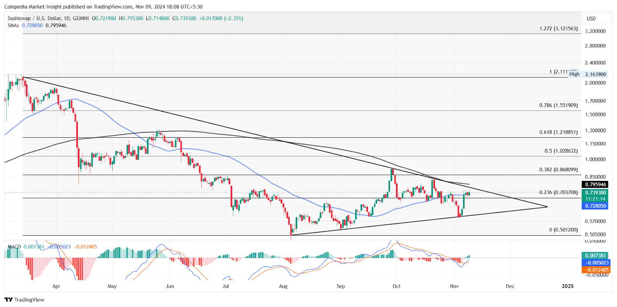
Task: Click the 0.850000 price axis label
Action: click(x=595, y=177)
